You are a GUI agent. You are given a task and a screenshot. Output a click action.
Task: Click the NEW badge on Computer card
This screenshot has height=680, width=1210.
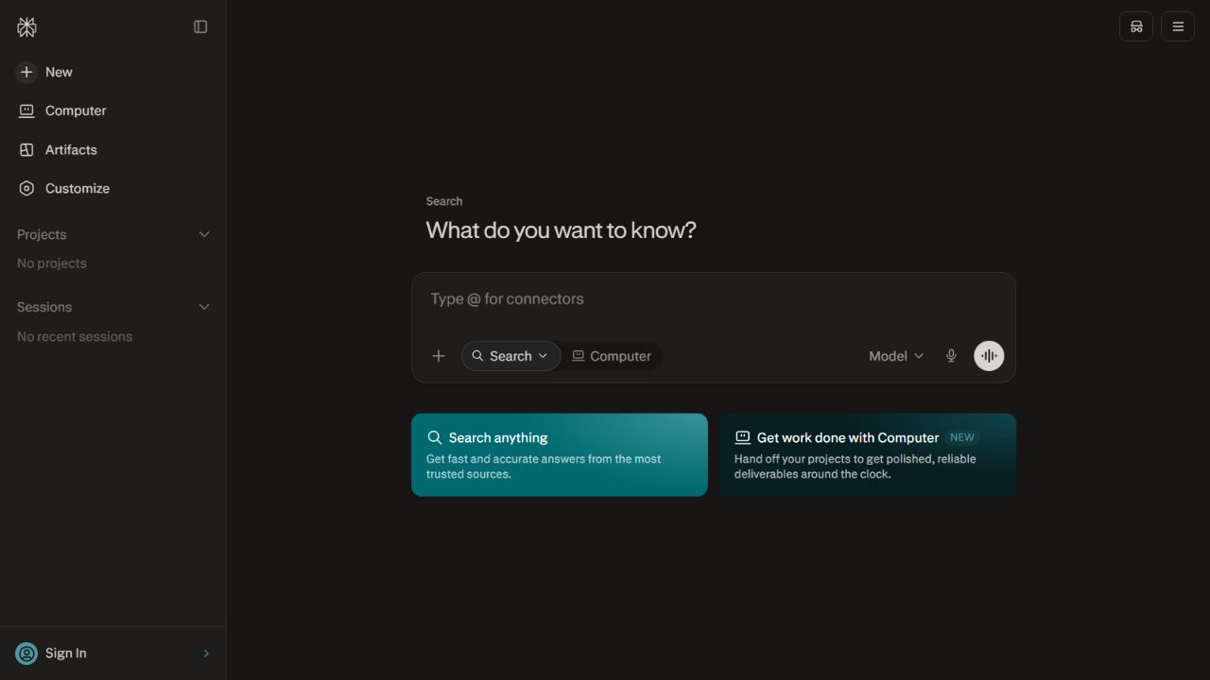[962, 437]
